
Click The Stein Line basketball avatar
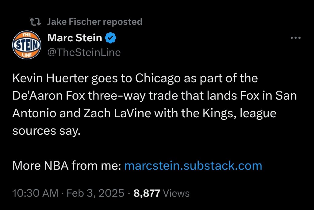(x=27, y=46)
